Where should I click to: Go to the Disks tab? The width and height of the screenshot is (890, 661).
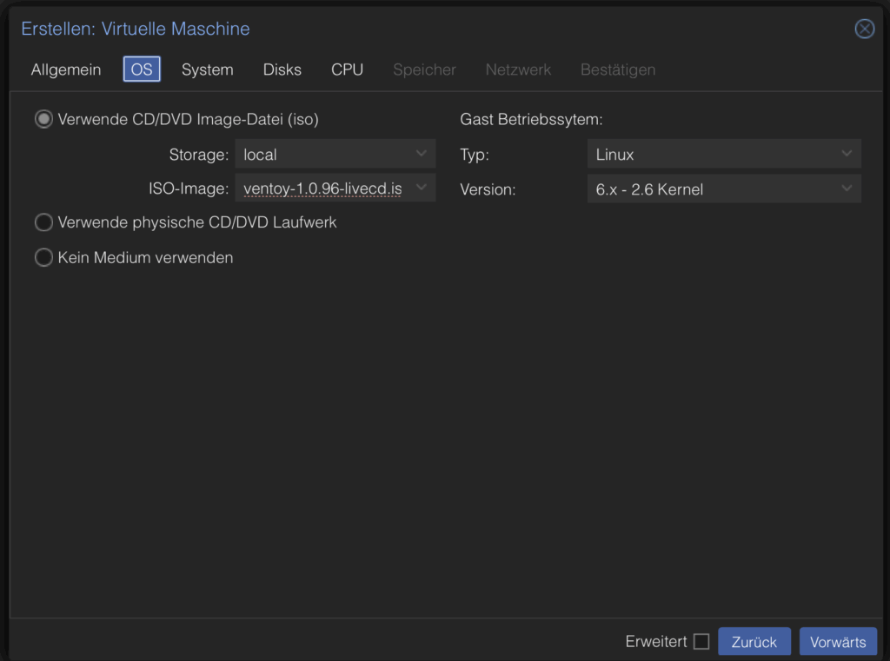click(282, 69)
